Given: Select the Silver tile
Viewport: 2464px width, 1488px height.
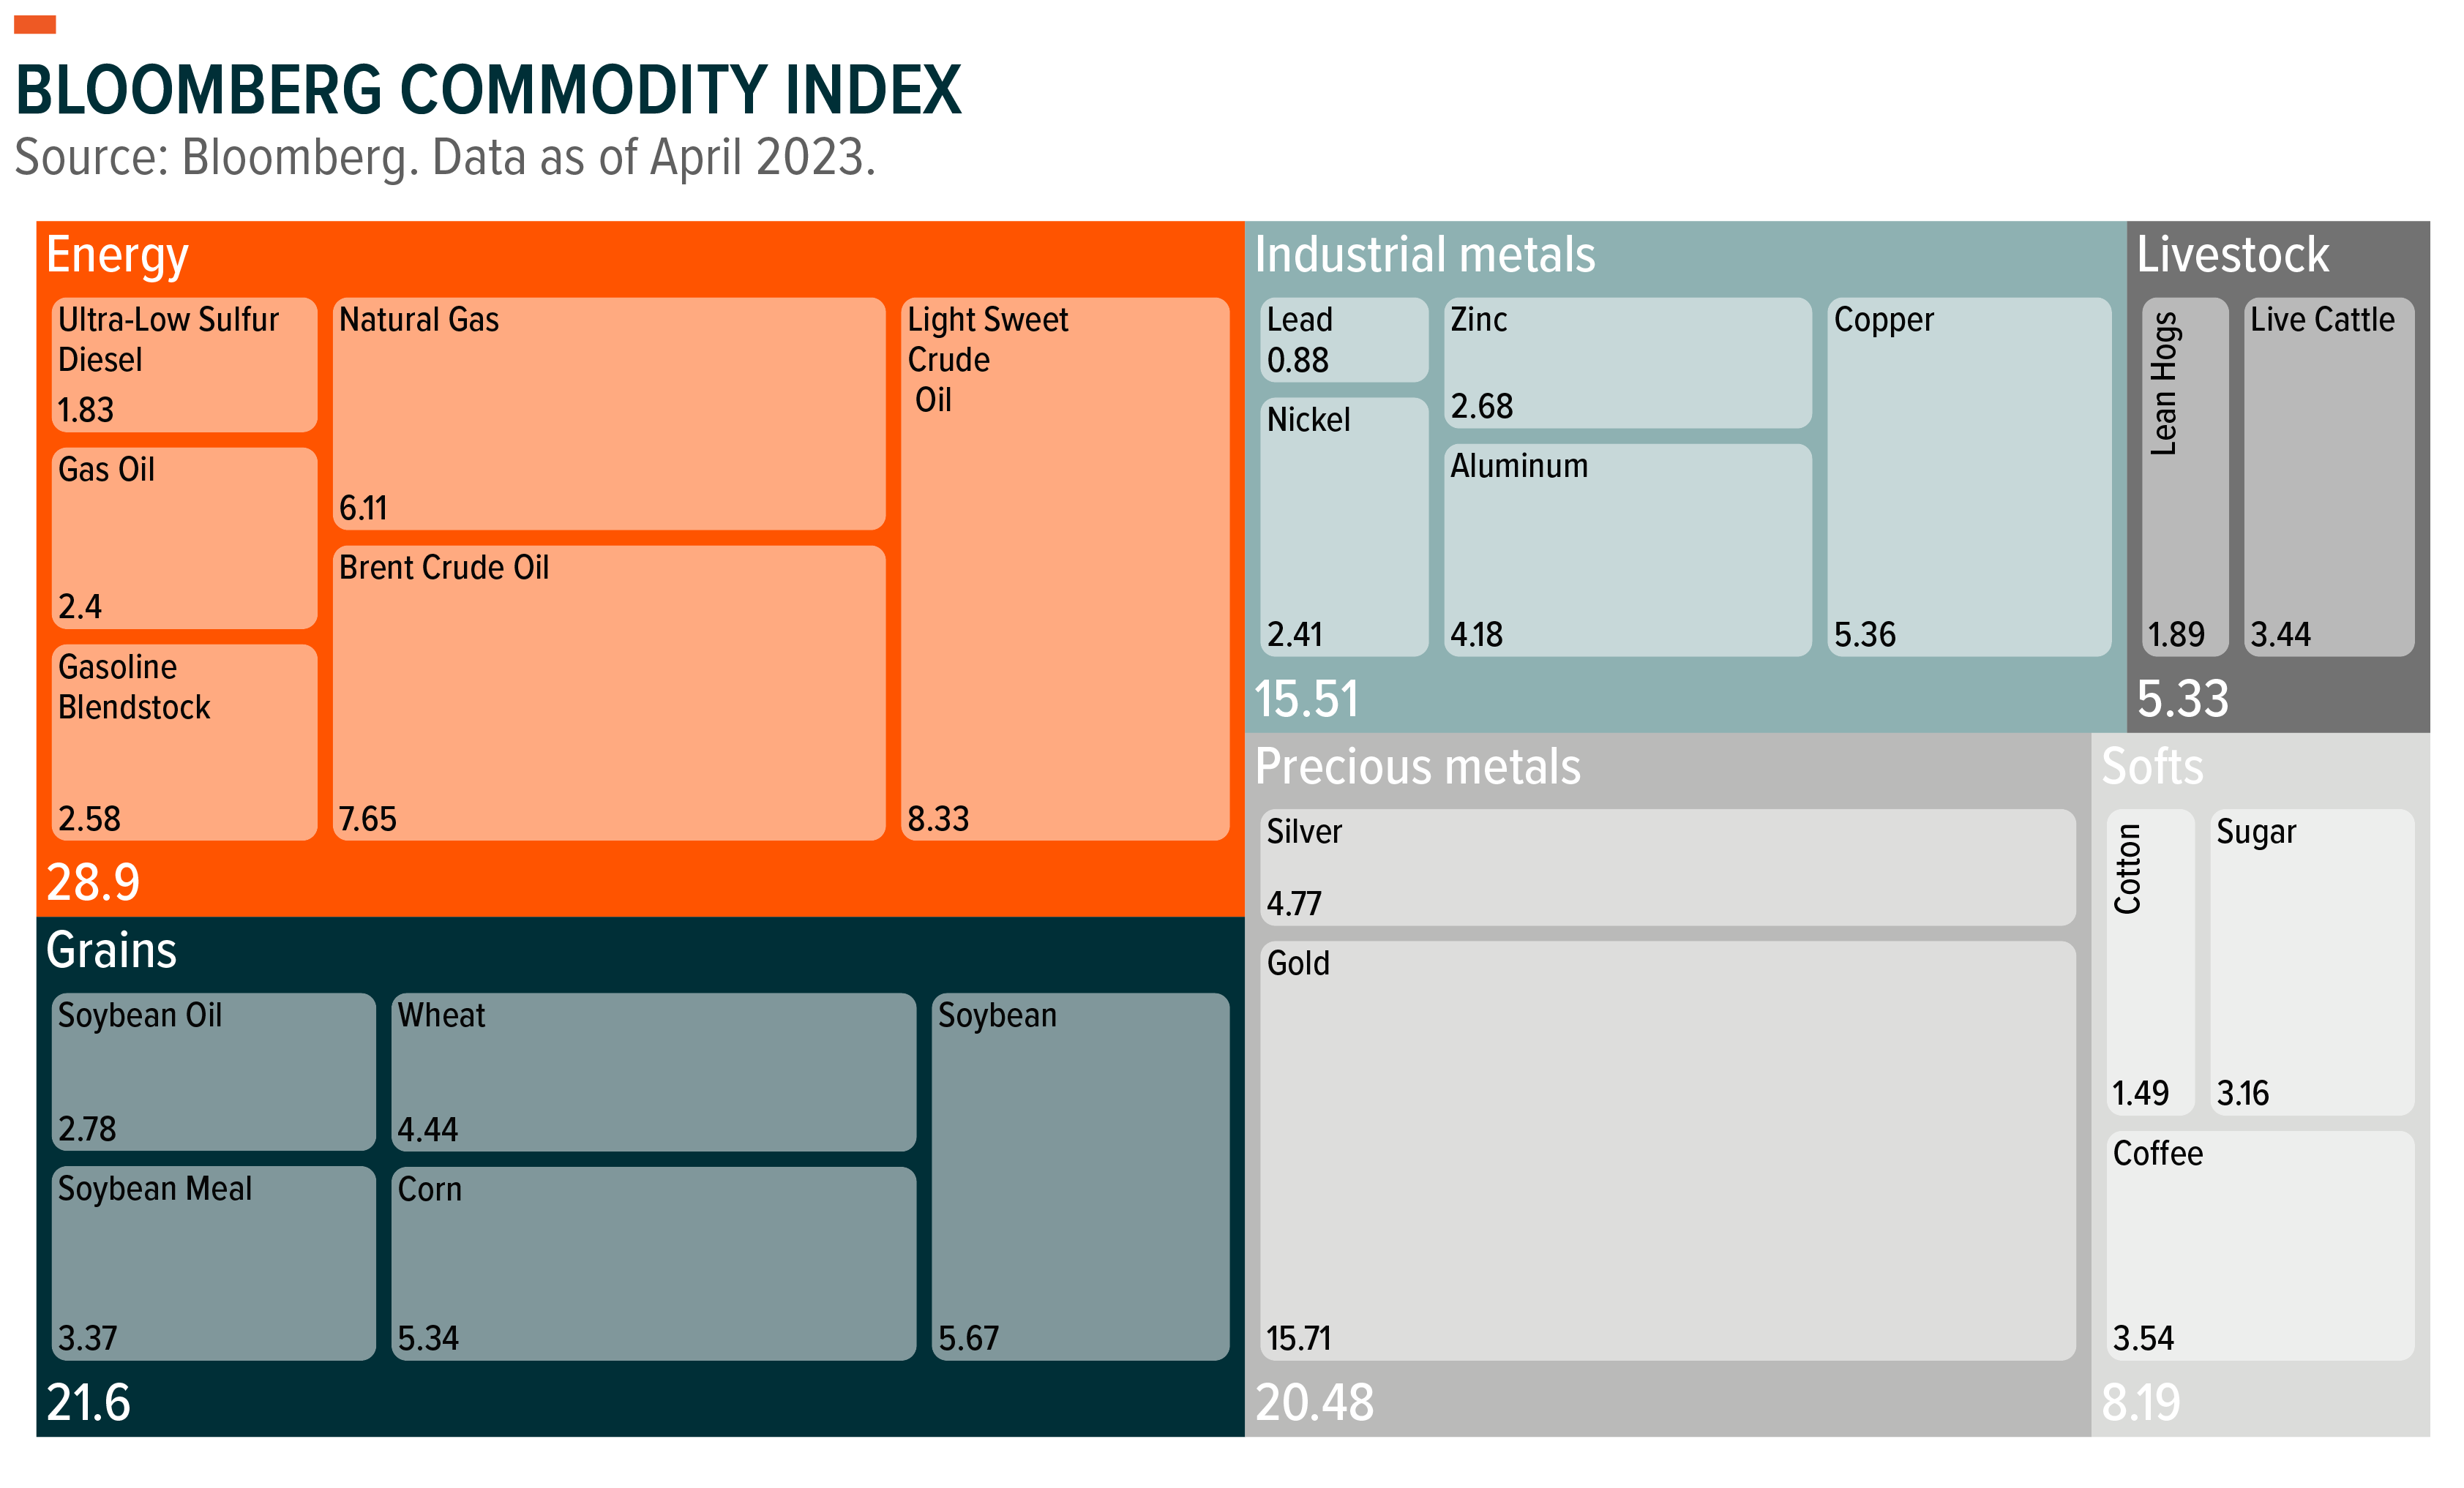Looking at the screenshot, I should pyautogui.click(x=1668, y=867).
